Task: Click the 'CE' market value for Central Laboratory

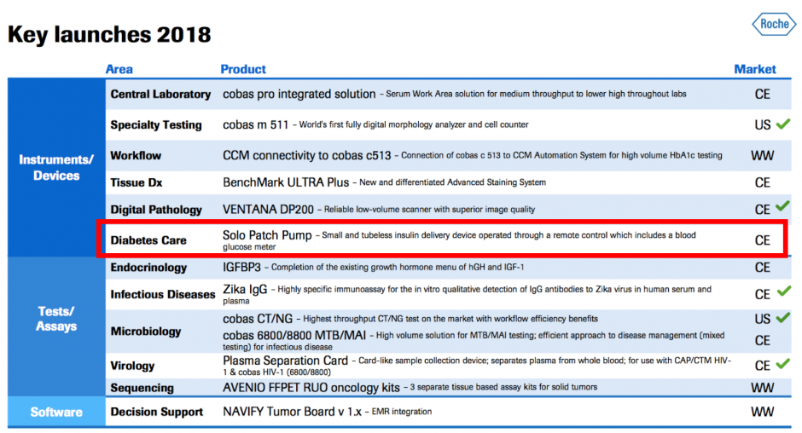Action: pos(763,94)
